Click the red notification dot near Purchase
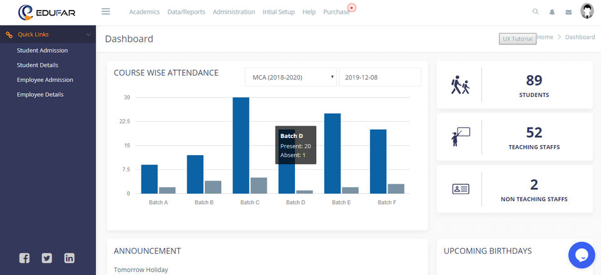This screenshot has width=601, height=275. [351, 7]
